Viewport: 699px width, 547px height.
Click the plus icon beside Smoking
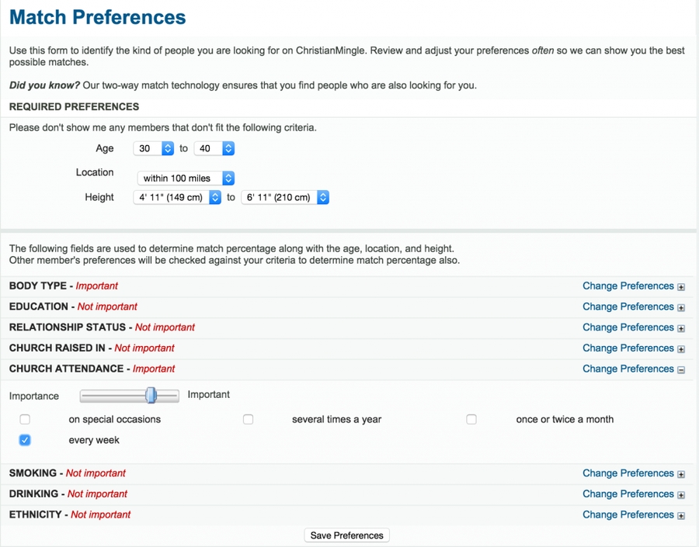pyautogui.click(x=681, y=474)
